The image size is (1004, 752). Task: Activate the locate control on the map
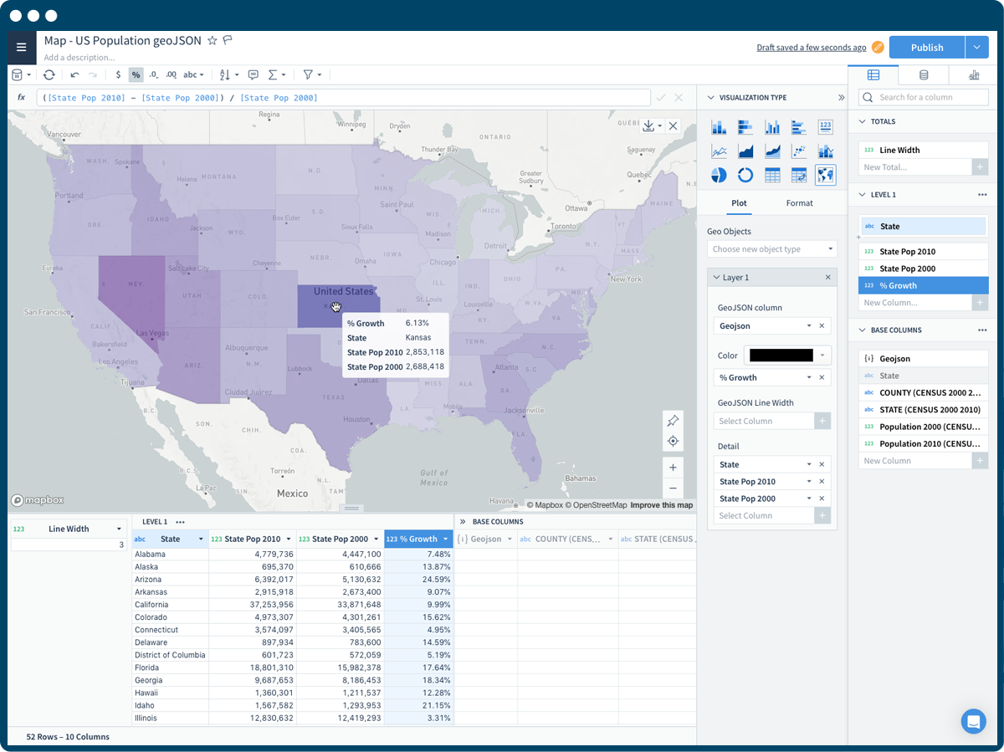point(673,441)
